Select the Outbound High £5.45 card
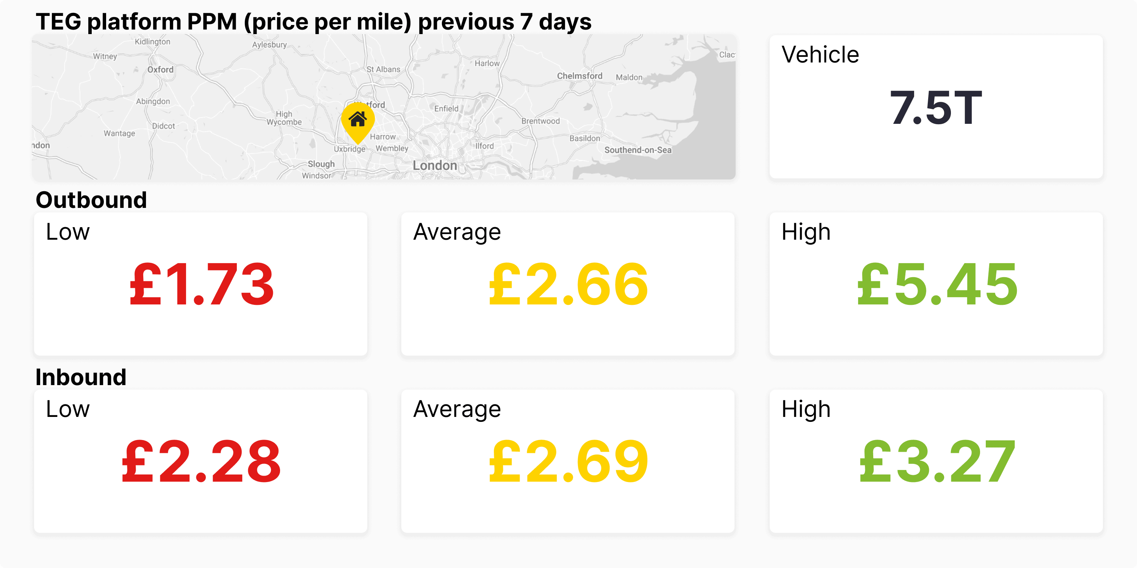Image resolution: width=1137 pixels, height=568 pixels. (936, 284)
